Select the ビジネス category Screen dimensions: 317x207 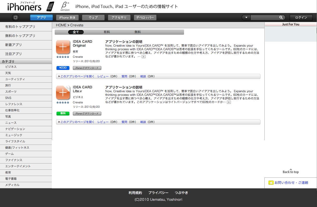click(26, 67)
